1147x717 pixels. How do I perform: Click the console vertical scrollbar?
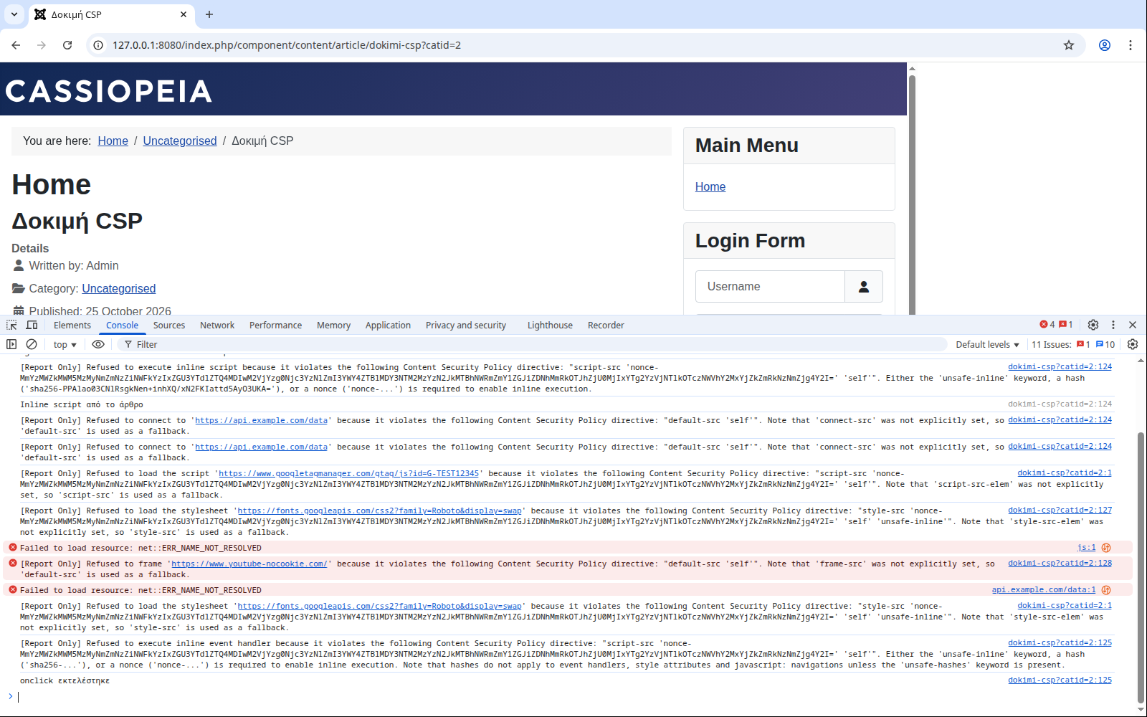[x=1141, y=567]
